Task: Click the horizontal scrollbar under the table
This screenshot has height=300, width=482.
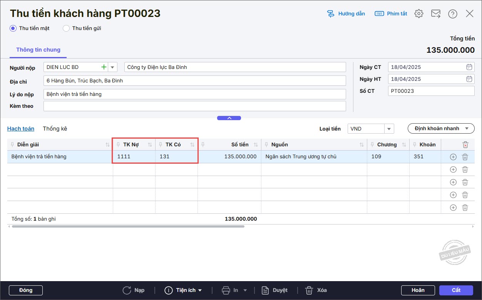Action: (x=128, y=226)
